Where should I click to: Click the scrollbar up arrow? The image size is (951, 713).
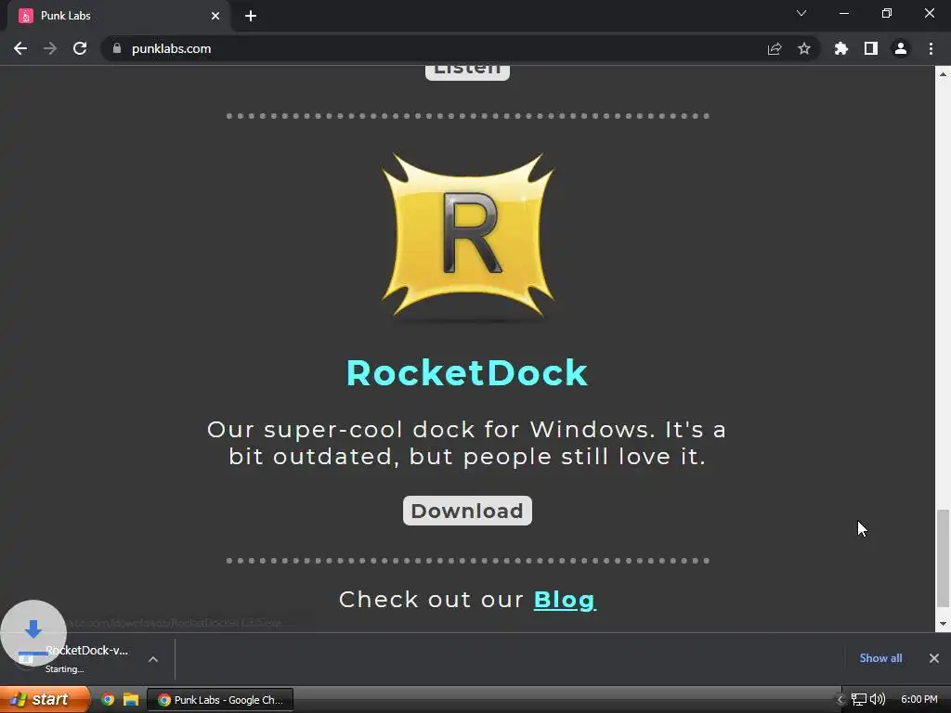pyautogui.click(x=943, y=74)
